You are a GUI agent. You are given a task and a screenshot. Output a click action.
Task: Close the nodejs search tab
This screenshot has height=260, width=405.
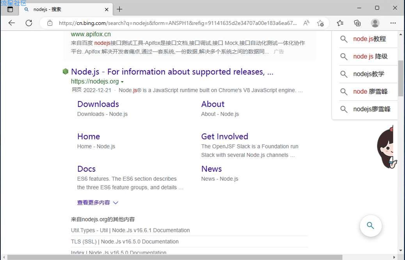point(107,9)
